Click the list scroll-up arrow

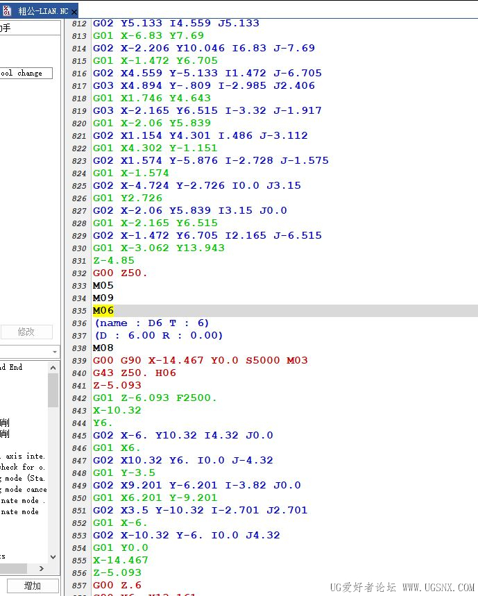pyautogui.click(x=53, y=368)
